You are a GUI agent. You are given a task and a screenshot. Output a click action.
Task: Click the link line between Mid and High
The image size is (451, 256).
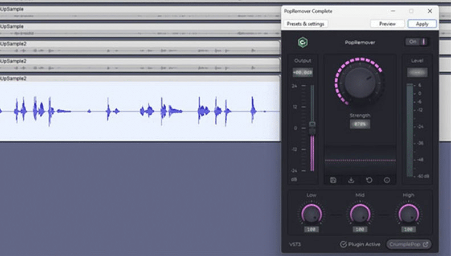click(x=384, y=214)
